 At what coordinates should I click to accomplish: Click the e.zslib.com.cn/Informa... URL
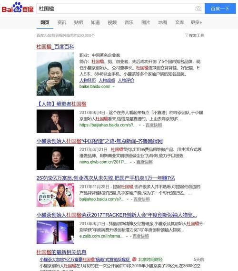click(x=101, y=236)
